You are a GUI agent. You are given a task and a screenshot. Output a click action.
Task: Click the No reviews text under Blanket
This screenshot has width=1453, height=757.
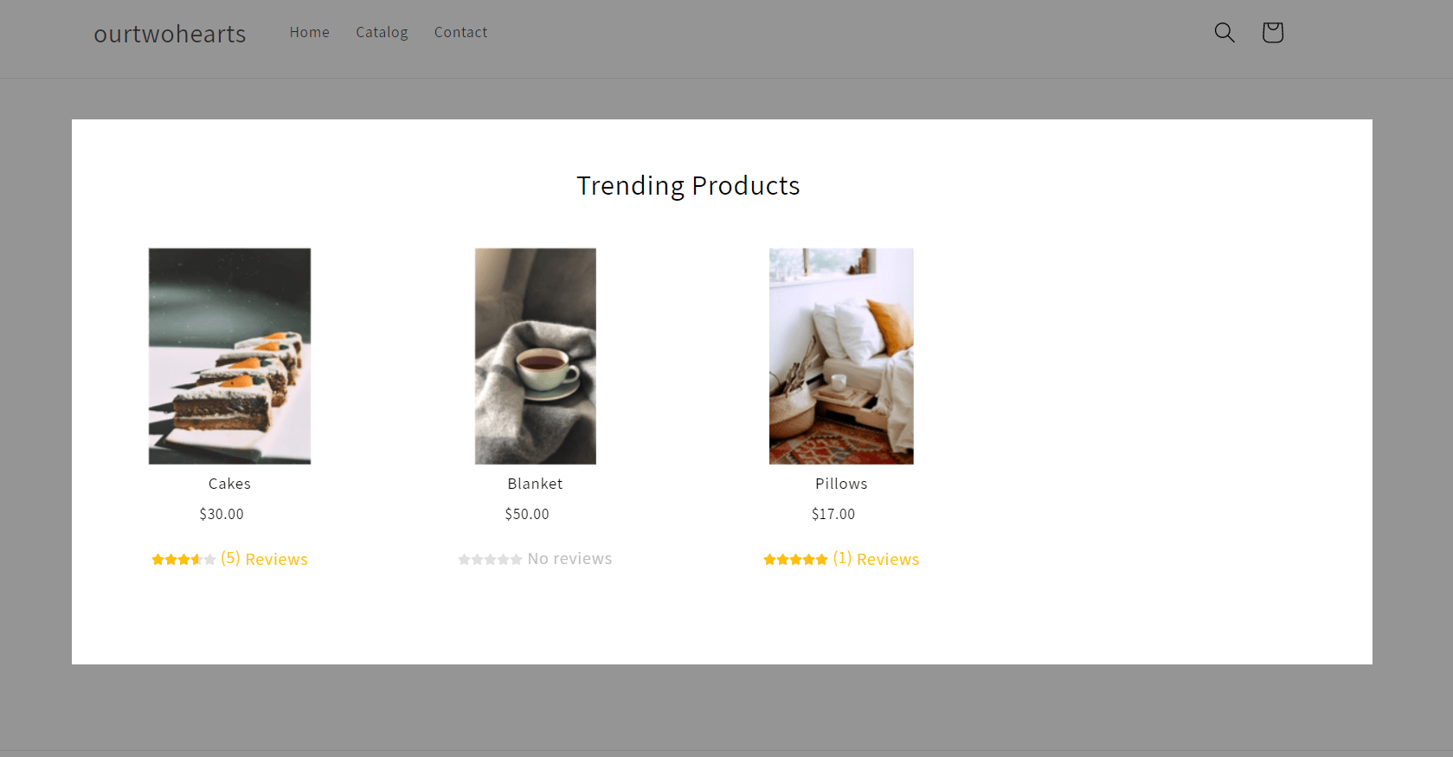[x=569, y=559]
